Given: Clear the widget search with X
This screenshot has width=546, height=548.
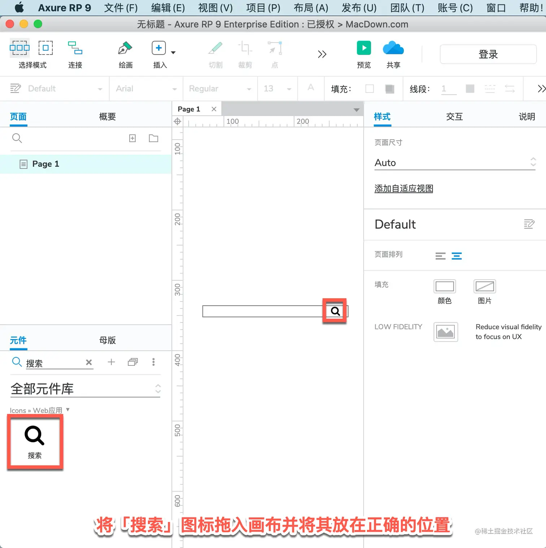Looking at the screenshot, I should (x=89, y=362).
